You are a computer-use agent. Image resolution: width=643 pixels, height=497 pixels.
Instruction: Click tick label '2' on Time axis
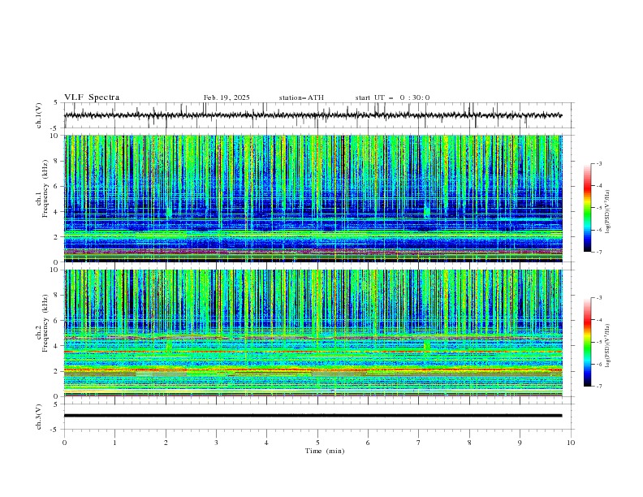click(166, 443)
